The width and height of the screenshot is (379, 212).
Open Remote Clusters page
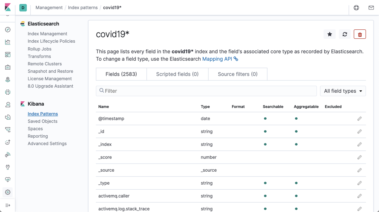click(45, 64)
